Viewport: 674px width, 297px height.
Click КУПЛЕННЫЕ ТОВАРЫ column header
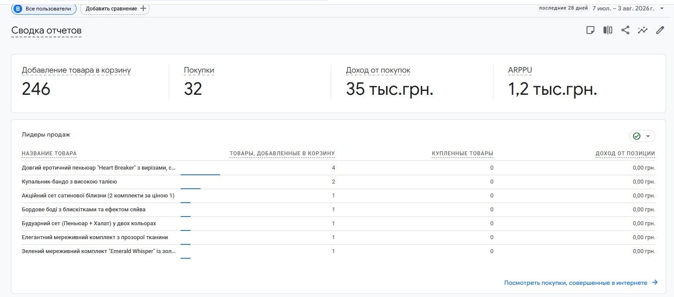pyautogui.click(x=463, y=154)
